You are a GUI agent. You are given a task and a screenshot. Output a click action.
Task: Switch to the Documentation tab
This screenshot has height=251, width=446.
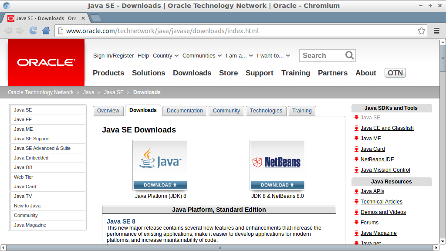pos(185,111)
